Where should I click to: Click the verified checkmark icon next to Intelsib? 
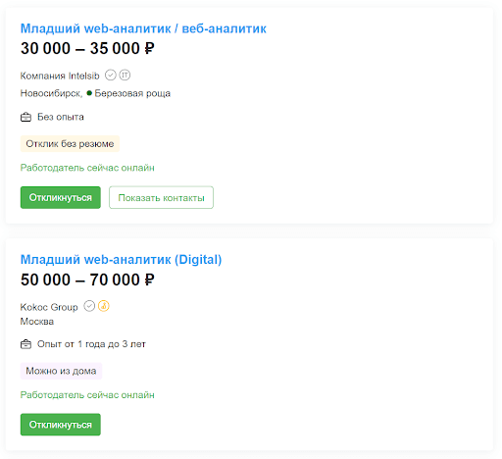point(111,76)
